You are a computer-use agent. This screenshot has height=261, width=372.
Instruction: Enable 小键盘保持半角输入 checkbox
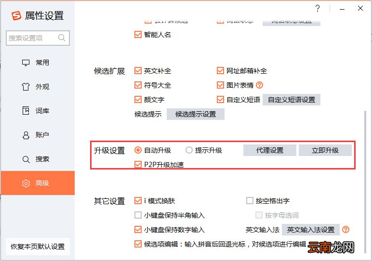tap(138, 215)
